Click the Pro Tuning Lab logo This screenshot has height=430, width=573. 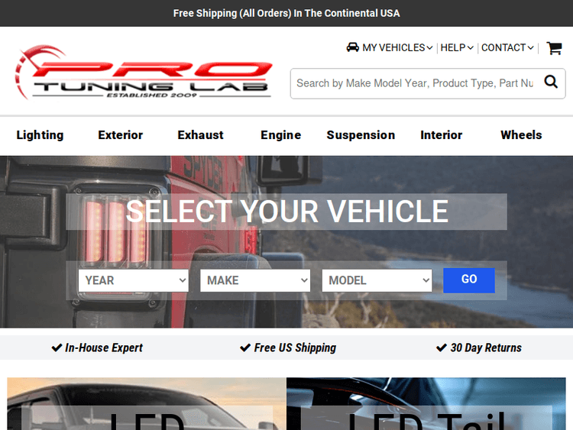tap(144, 73)
